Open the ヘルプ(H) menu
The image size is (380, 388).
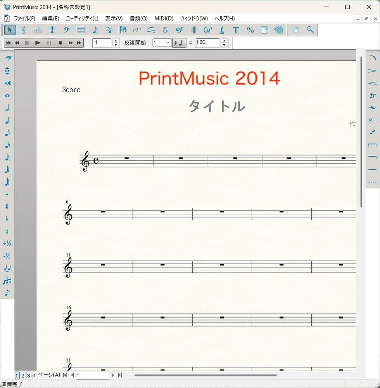coord(225,19)
